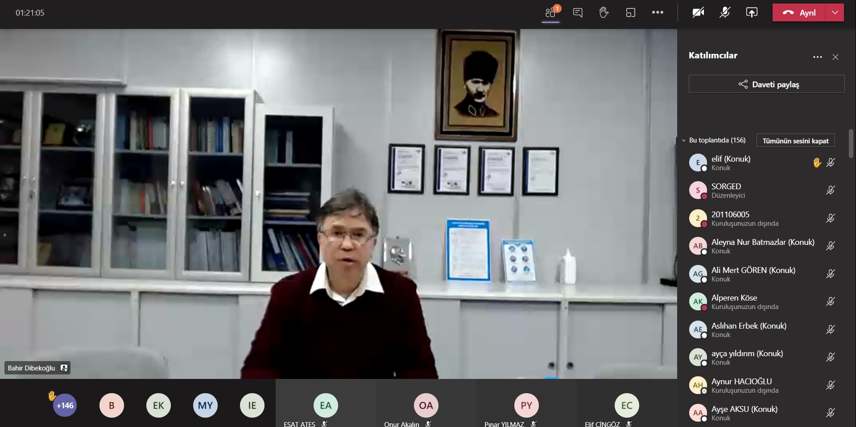Screen dimensions: 856x427
Task: Open the meeting chat icon
Action: tap(578, 12)
